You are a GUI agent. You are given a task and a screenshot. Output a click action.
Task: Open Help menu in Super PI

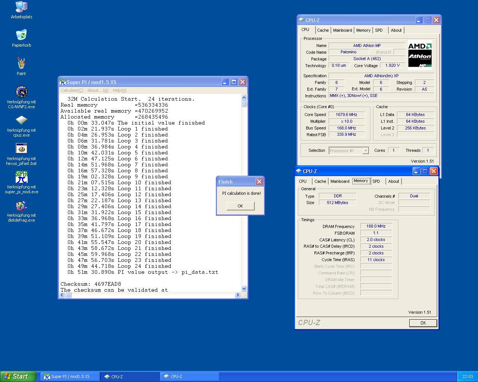pos(119,90)
